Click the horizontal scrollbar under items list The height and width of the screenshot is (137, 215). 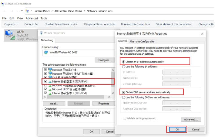(x=76, y=97)
